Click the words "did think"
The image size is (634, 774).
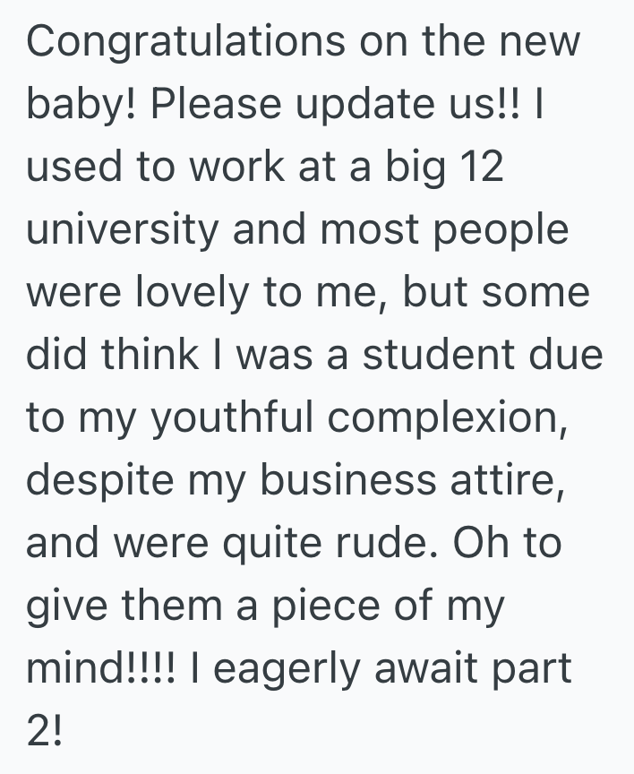click(x=111, y=356)
